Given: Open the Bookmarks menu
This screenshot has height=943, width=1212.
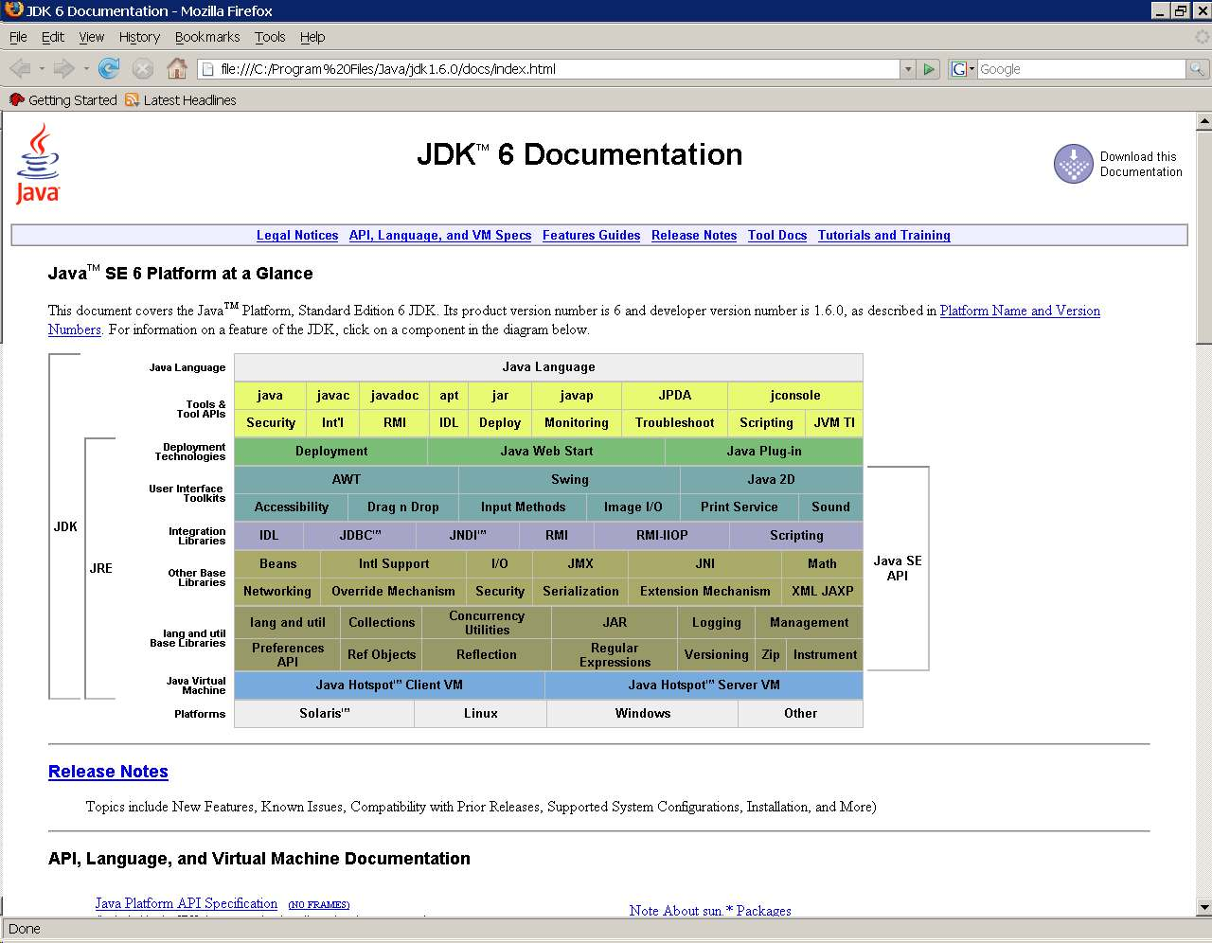Looking at the screenshot, I should 207,37.
